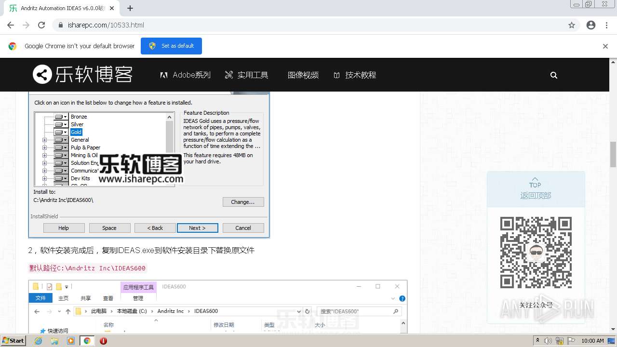Click the explorer path refresh icon
The width and height of the screenshot is (617, 347).
pos(307,311)
